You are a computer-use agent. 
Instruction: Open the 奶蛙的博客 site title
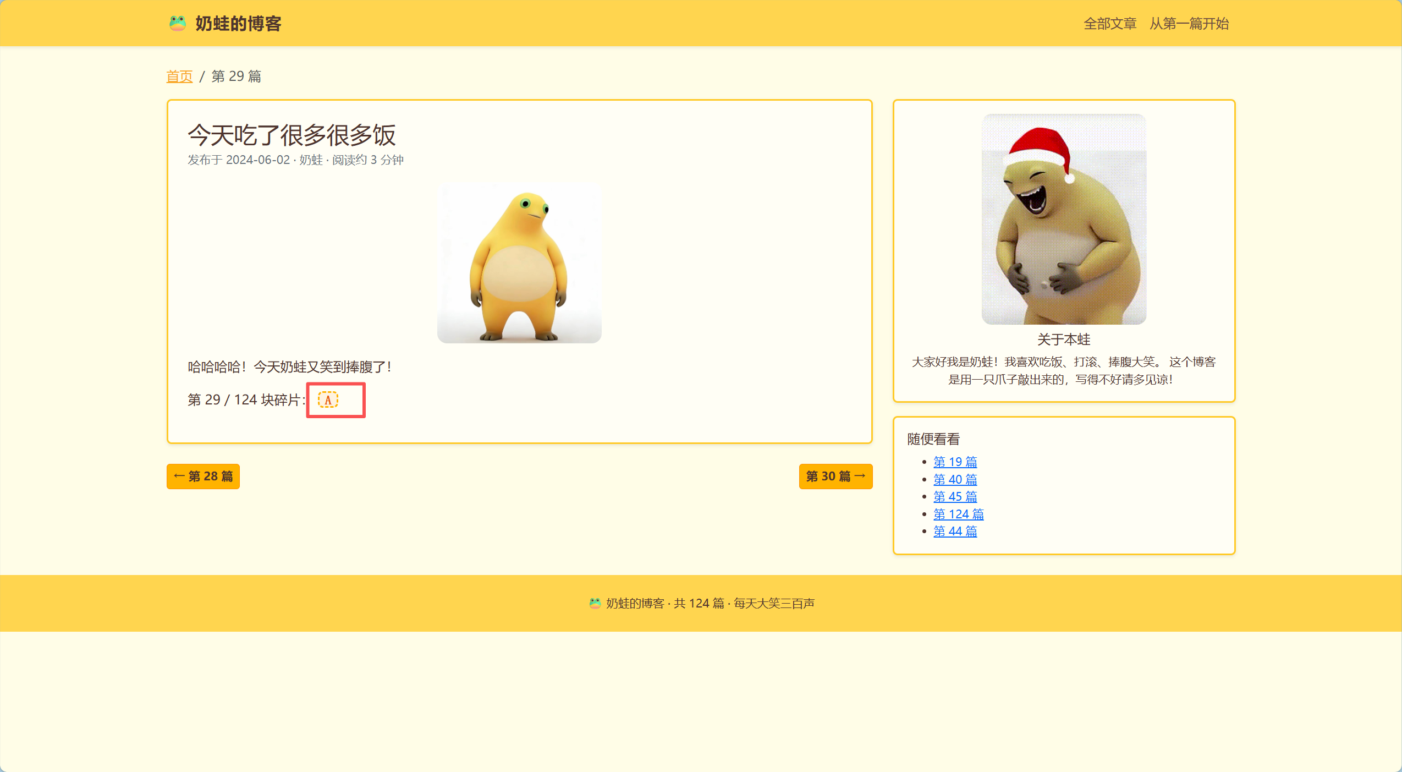tap(238, 24)
